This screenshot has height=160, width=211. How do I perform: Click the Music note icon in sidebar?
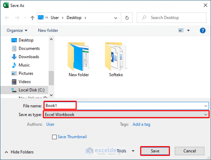[x=14, y=65]
